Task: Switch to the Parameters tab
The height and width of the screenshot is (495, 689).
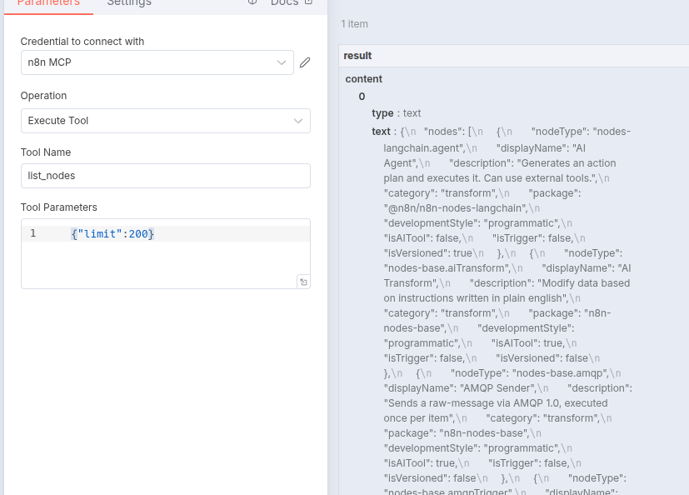Action: pos(49,3)
